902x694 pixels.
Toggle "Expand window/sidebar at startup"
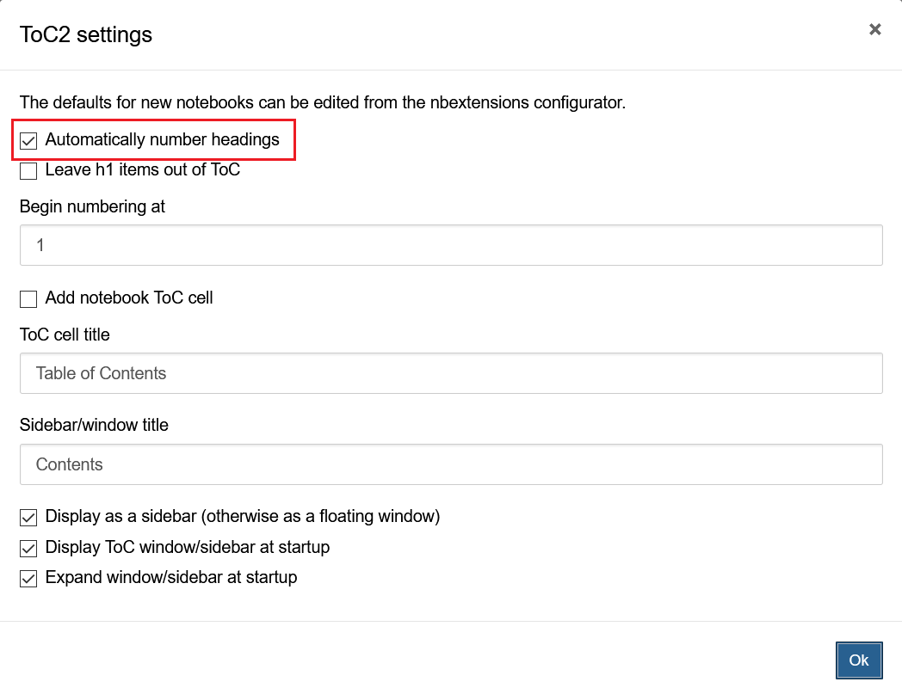pos(28,578)
